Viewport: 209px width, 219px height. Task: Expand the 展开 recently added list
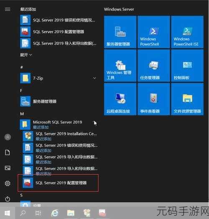pyautogui.click(x=26, y=55)
